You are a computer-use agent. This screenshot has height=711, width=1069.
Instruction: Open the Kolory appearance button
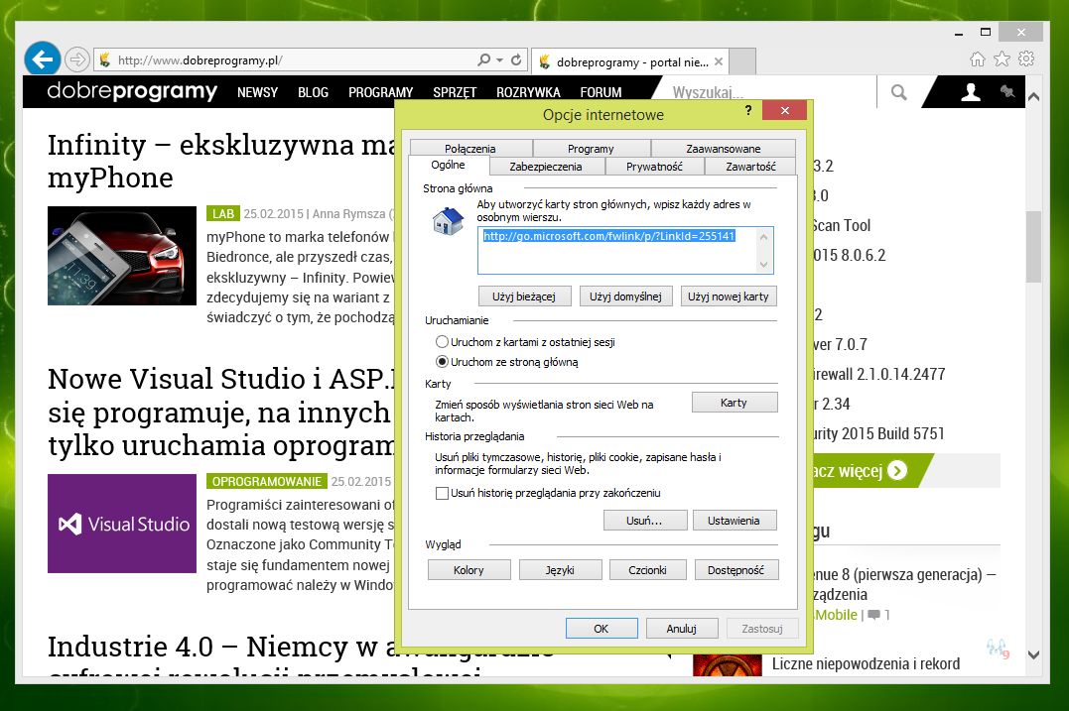469,570
